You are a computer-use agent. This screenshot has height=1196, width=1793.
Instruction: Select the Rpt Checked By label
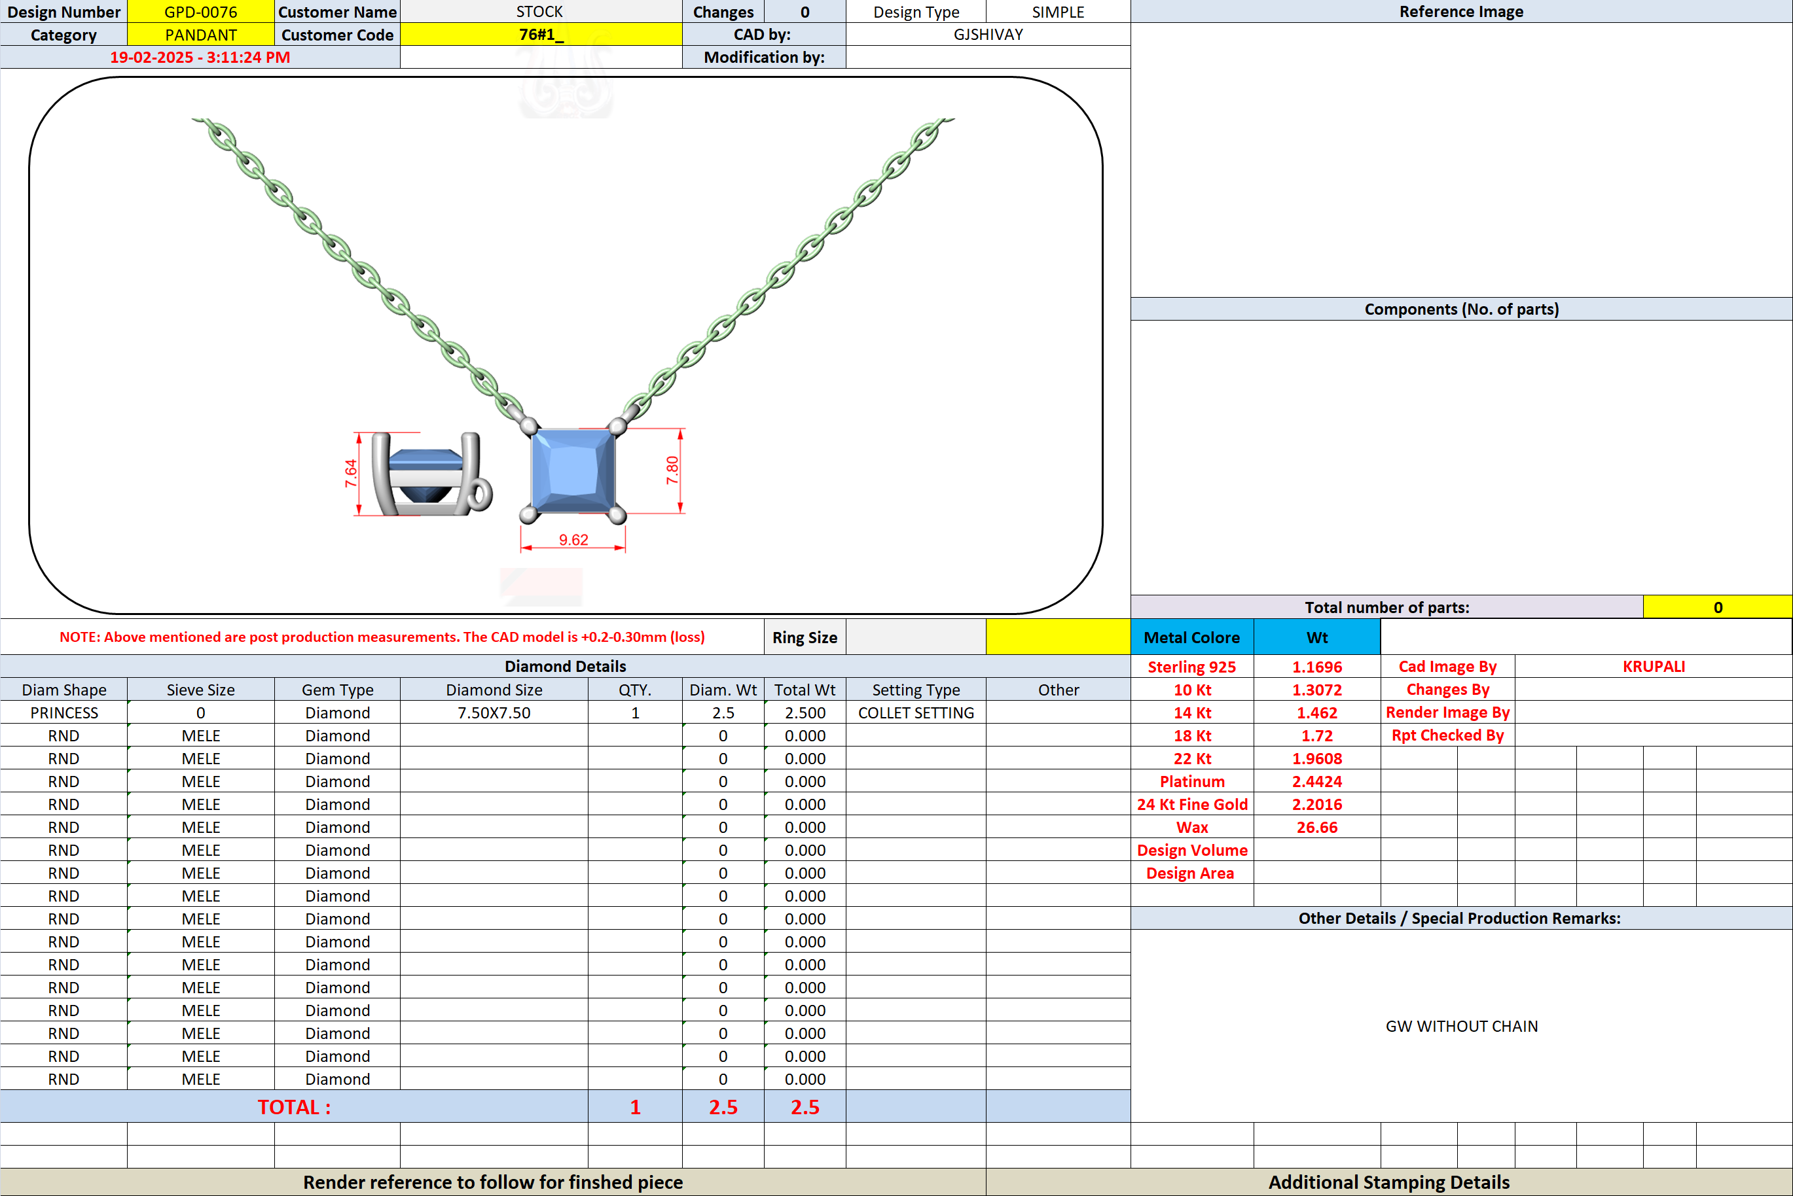point(1447,735)
